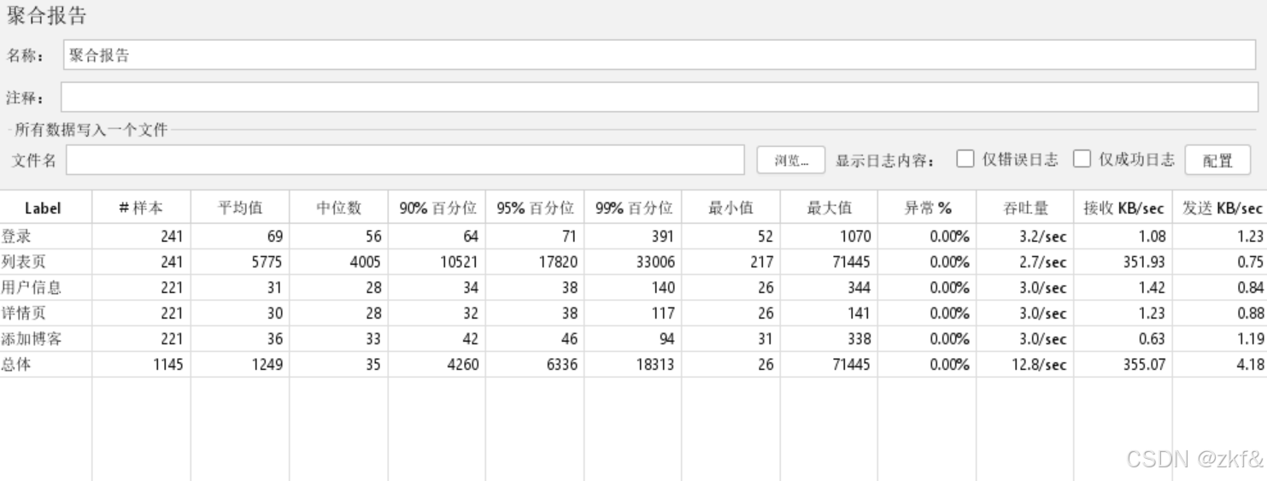The width and height of the screenshot is (1267, 481).
Task: Click throughput 2.7/sec in 列表页 row
Action: pos(1045,261)
